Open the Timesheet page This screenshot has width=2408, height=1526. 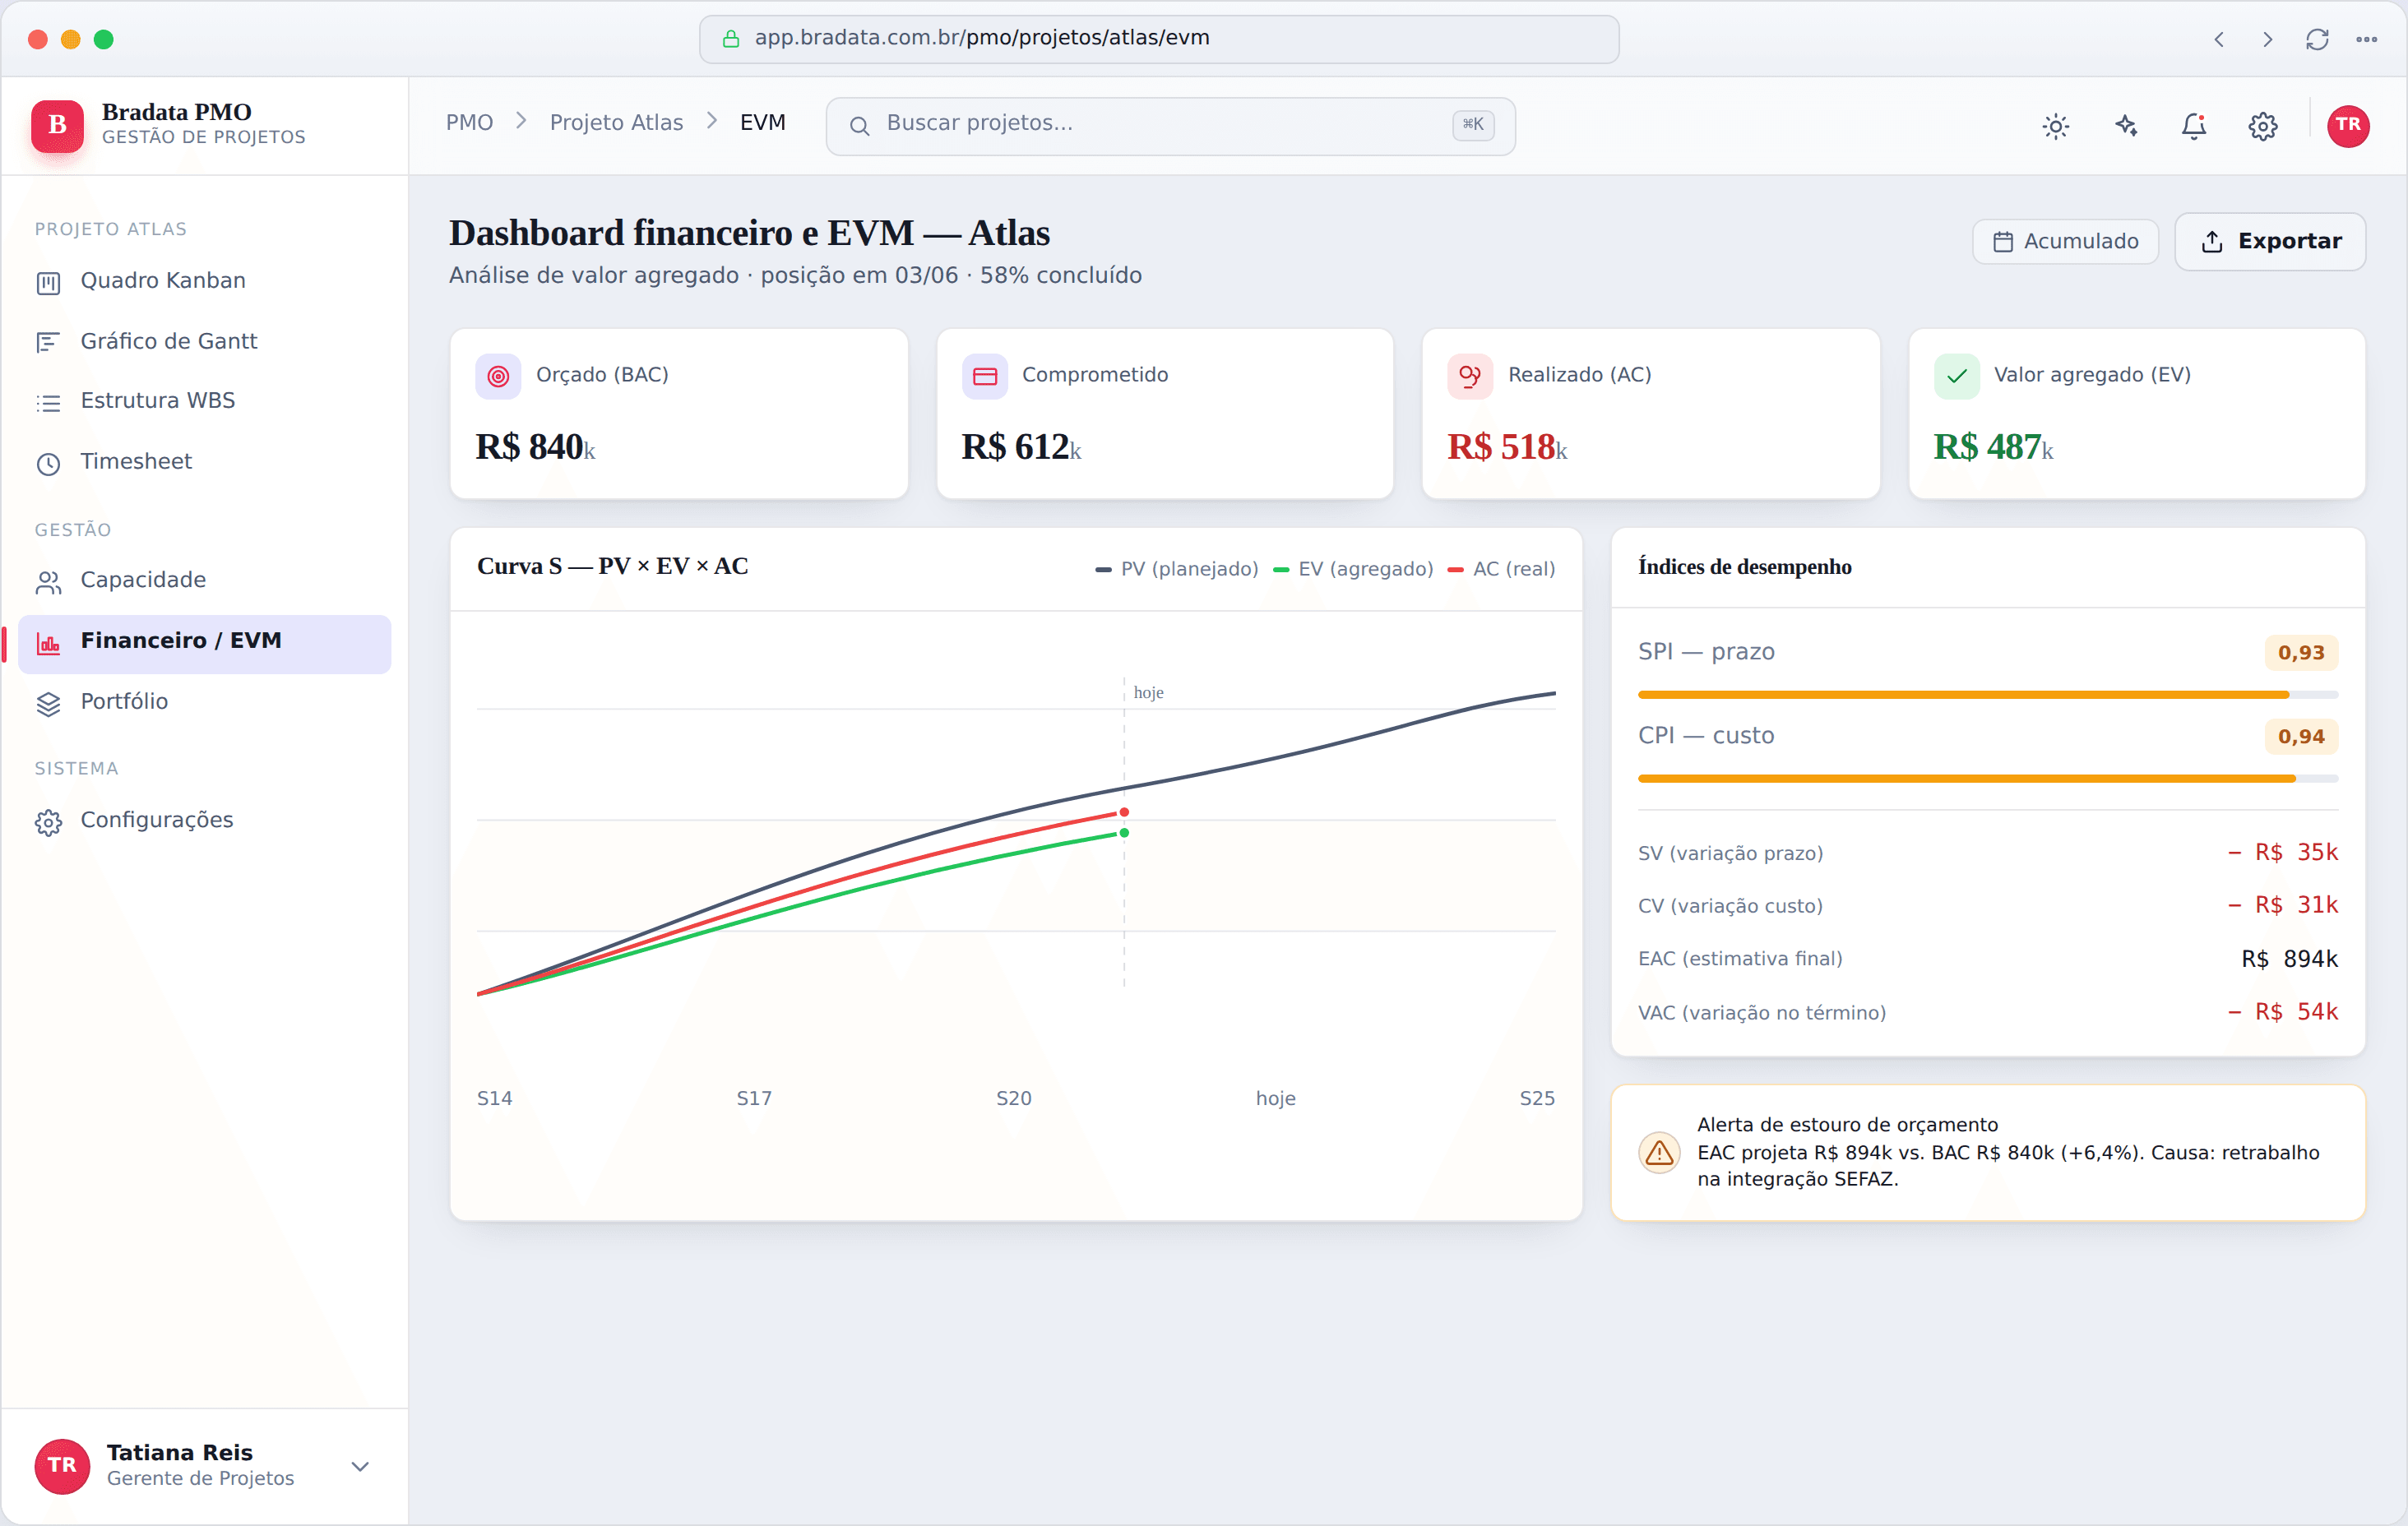coord(204,462)
